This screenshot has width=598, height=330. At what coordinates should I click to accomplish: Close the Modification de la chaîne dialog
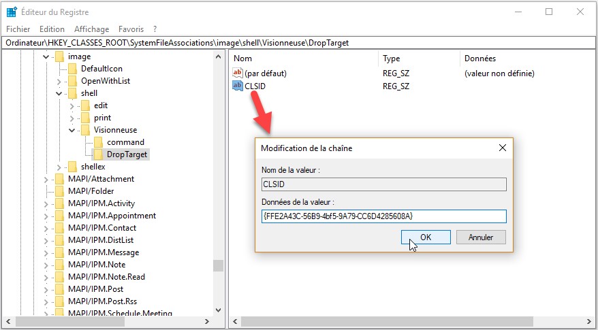[x=503, y=148]
